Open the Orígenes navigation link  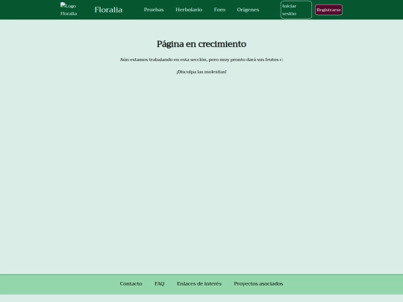click(248, 10)
